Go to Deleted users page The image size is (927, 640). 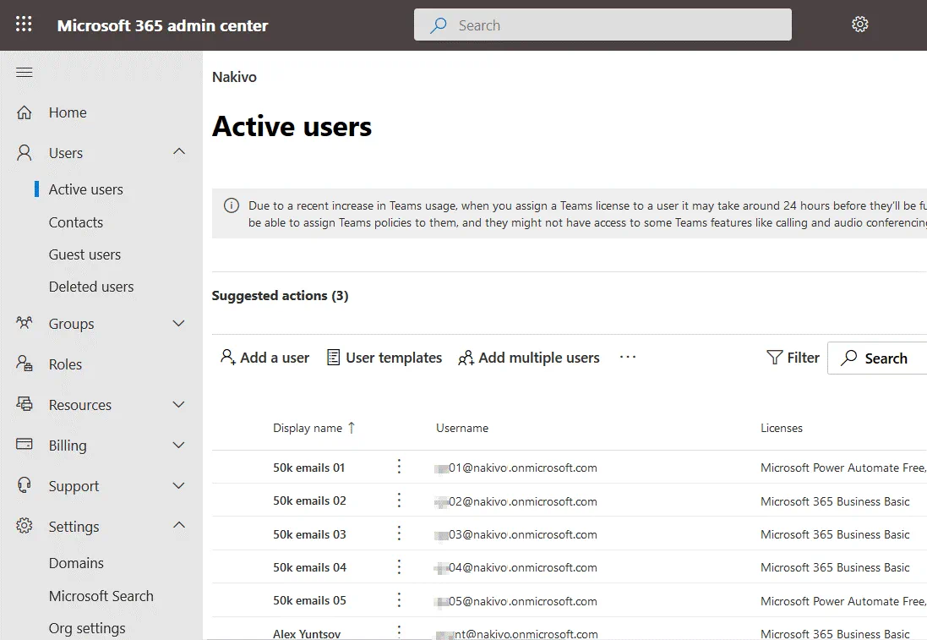click(91, 287)
